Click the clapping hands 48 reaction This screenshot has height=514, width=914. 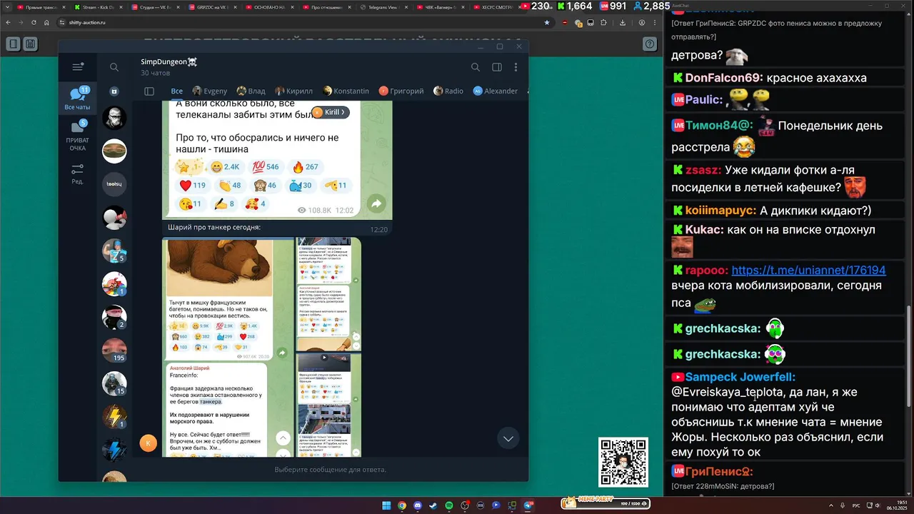pos(230,186)
